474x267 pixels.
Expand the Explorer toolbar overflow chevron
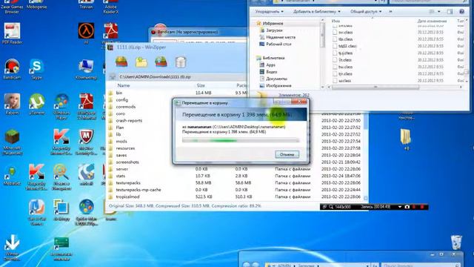[x=390, y=12]
